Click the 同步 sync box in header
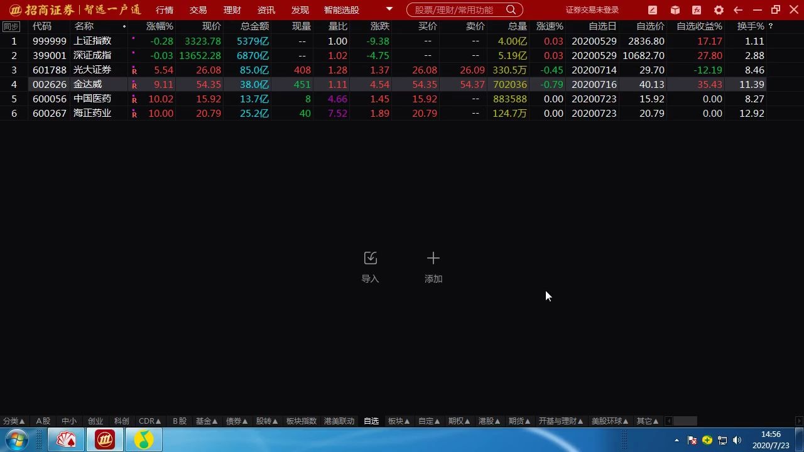This screenshot has width=804, height=452. [11, 26]
